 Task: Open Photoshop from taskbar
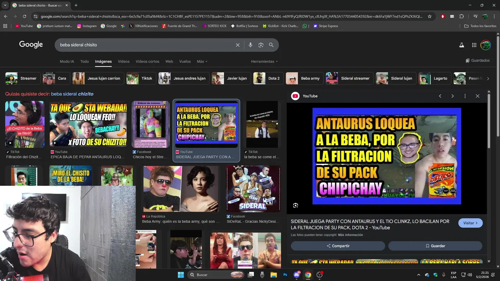click(x=285, y=275)
